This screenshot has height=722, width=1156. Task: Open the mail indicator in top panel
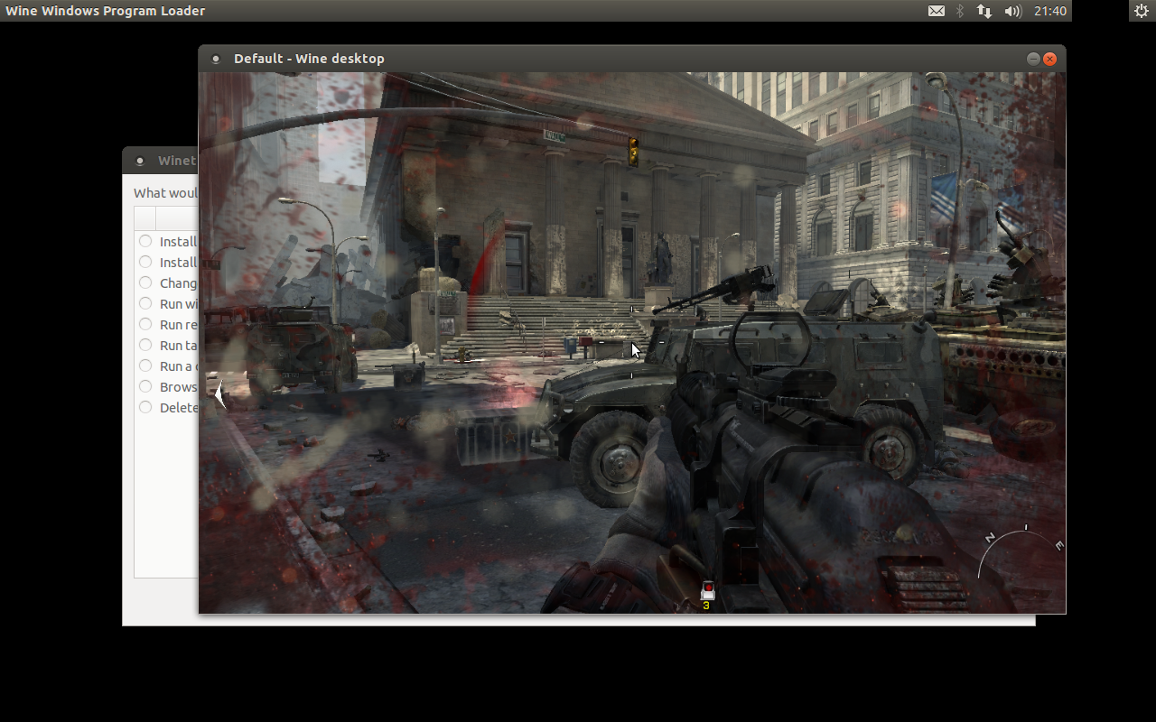pos(937,11)
